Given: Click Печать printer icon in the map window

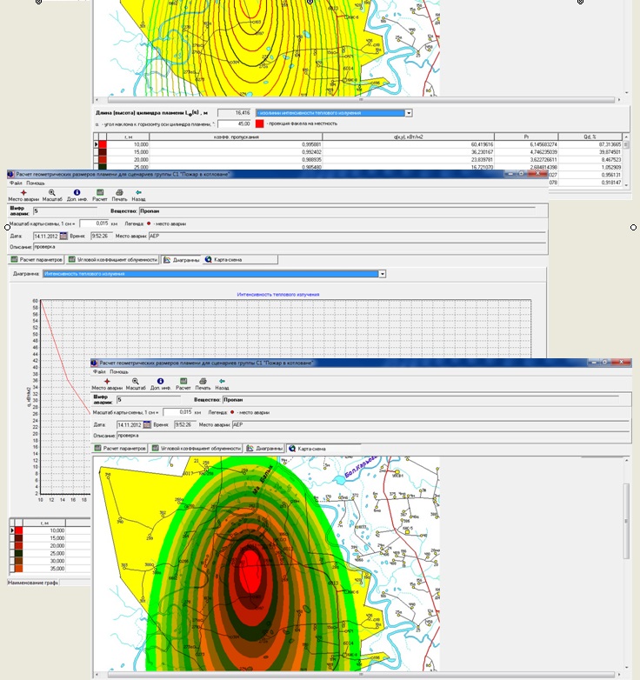Looking at the screenshot, I should tap(203, 380).
